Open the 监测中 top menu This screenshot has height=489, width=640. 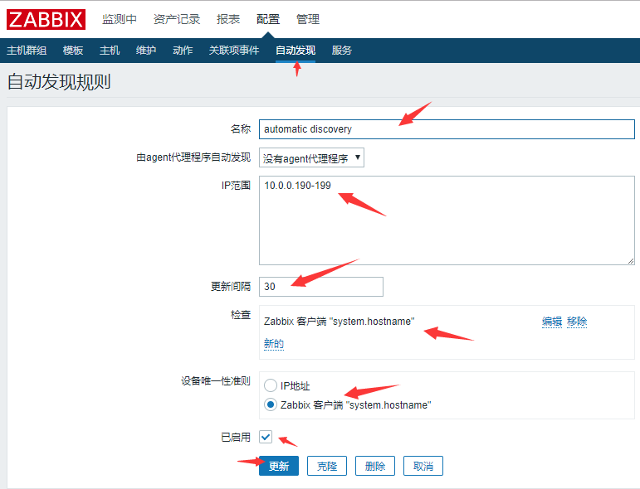120,19
